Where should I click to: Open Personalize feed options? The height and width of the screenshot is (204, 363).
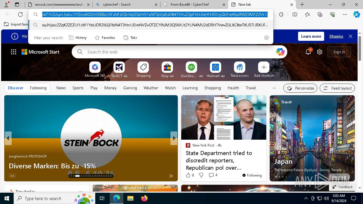(300, 88)
